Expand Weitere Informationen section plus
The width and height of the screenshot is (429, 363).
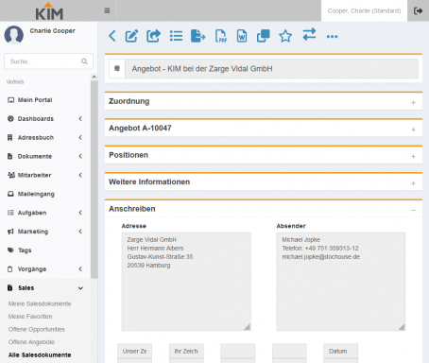413,183
